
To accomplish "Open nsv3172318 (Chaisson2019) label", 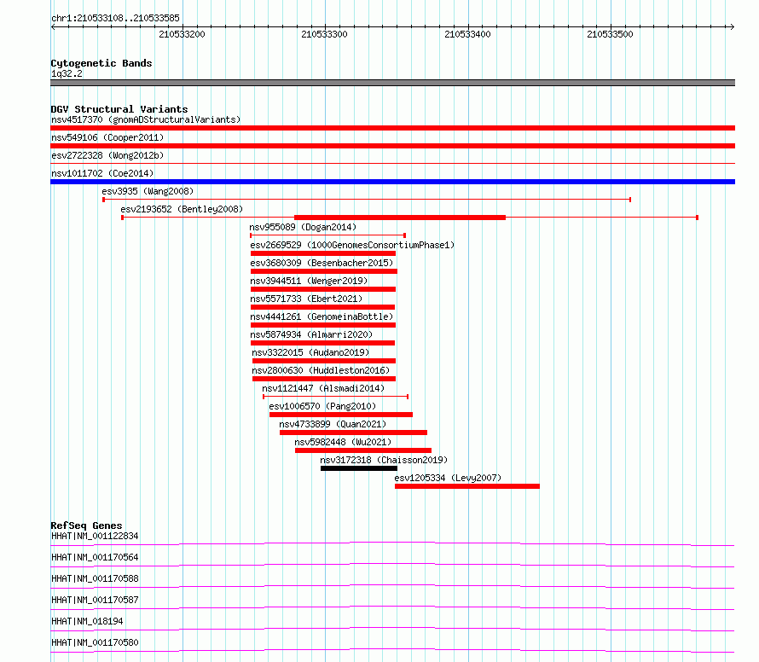I will pyautogui.click(x=385, y=460).
